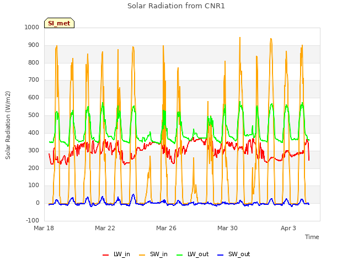
Task: Click the Mar 30 x-axis label
Action: [x=227, y=228]
